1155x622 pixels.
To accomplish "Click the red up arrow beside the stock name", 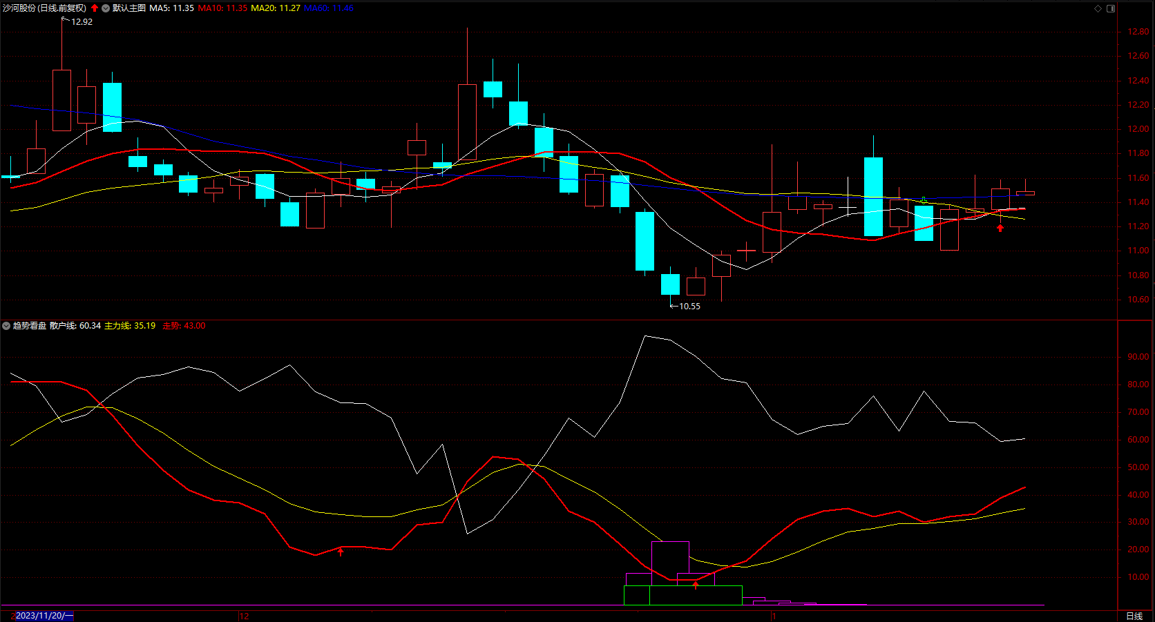I will pyautogui.click(x=95, y=8).
